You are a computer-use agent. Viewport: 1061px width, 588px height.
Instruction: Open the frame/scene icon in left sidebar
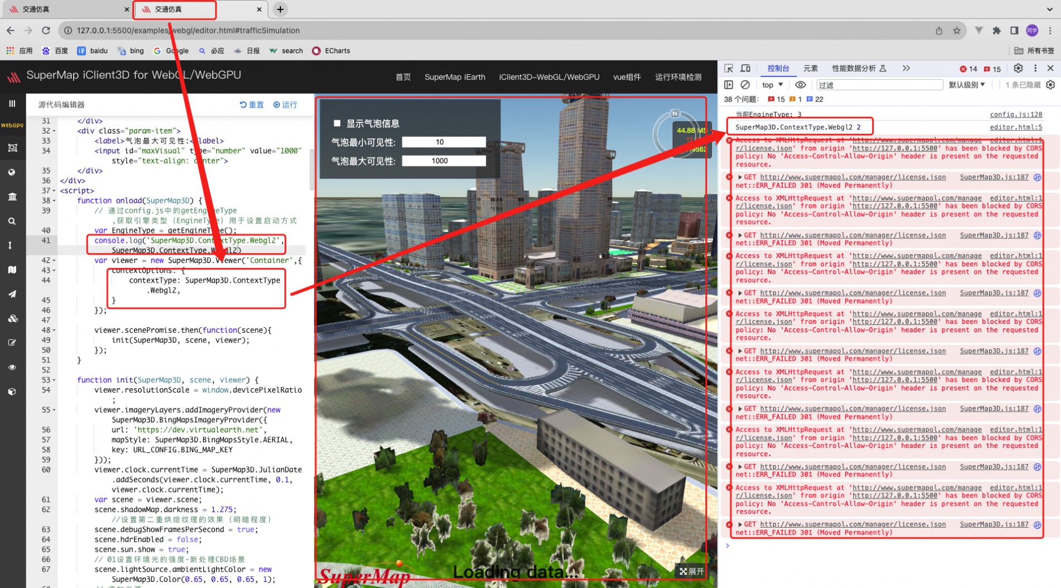(x=12, y=148)
